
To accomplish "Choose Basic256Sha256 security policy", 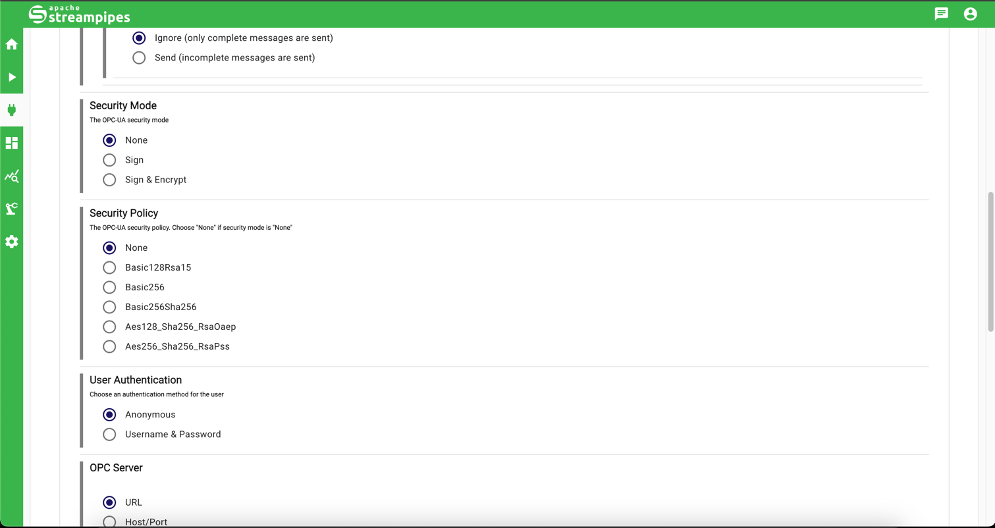I will [x=110, y=307].
